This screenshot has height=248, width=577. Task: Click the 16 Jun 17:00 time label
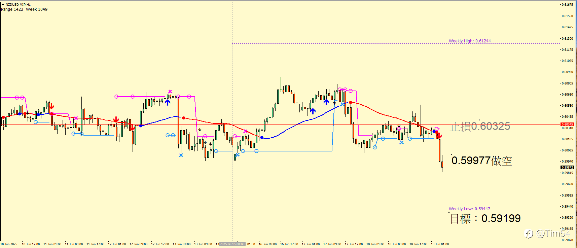pos(289,244)
